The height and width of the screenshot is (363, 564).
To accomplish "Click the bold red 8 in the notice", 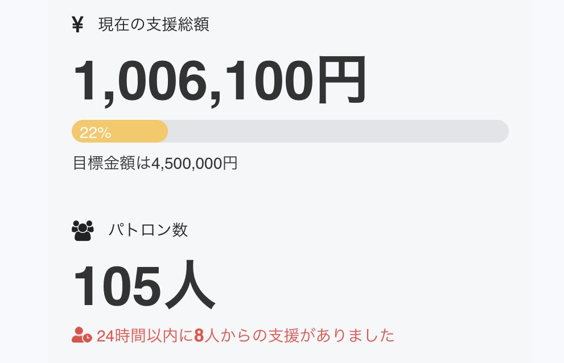I will point(199,336).
